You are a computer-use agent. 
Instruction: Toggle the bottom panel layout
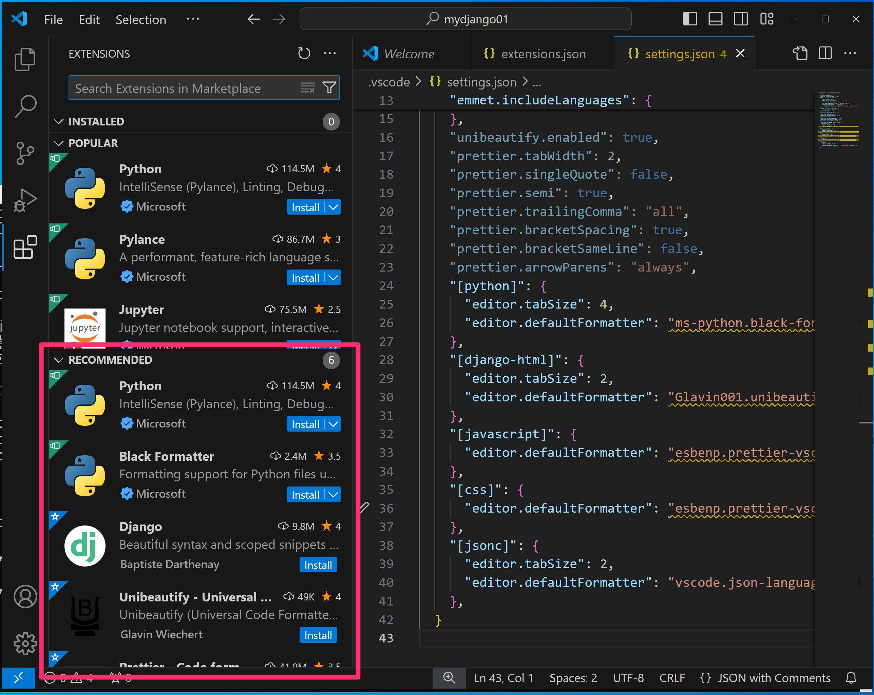point(715,19)
